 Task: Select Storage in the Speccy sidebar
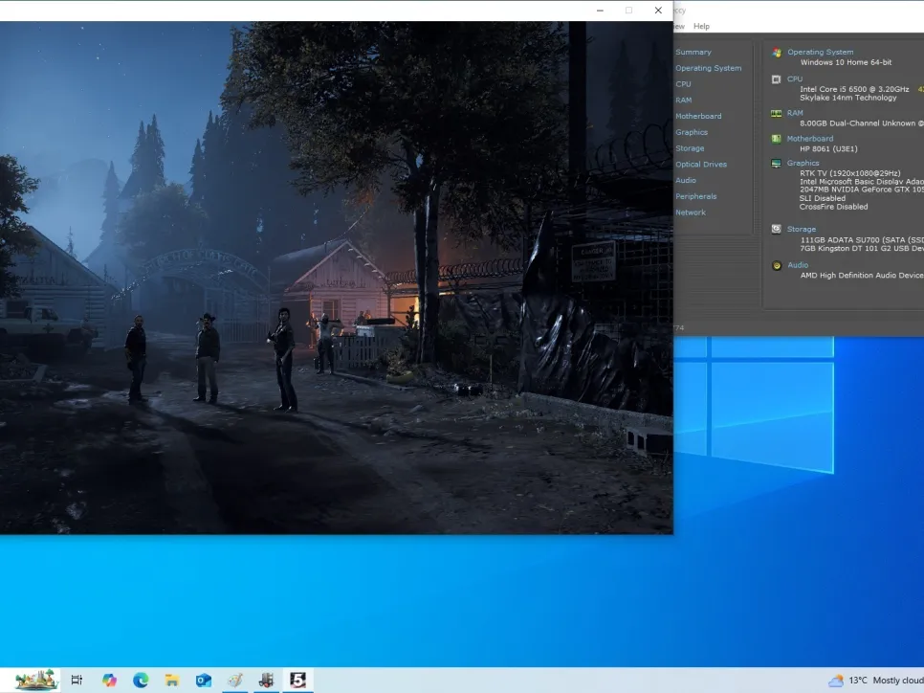point(690,148)
